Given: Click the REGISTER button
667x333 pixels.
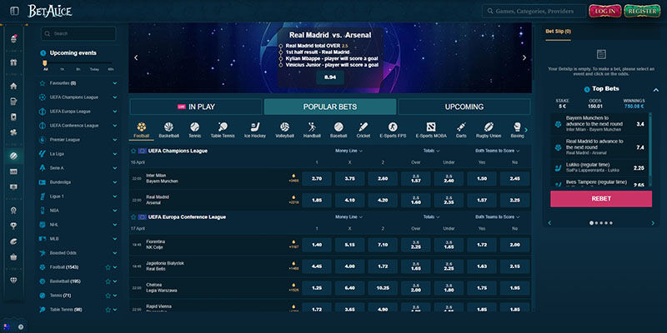Looking at the screenshot, I should (x=642, y=11).
